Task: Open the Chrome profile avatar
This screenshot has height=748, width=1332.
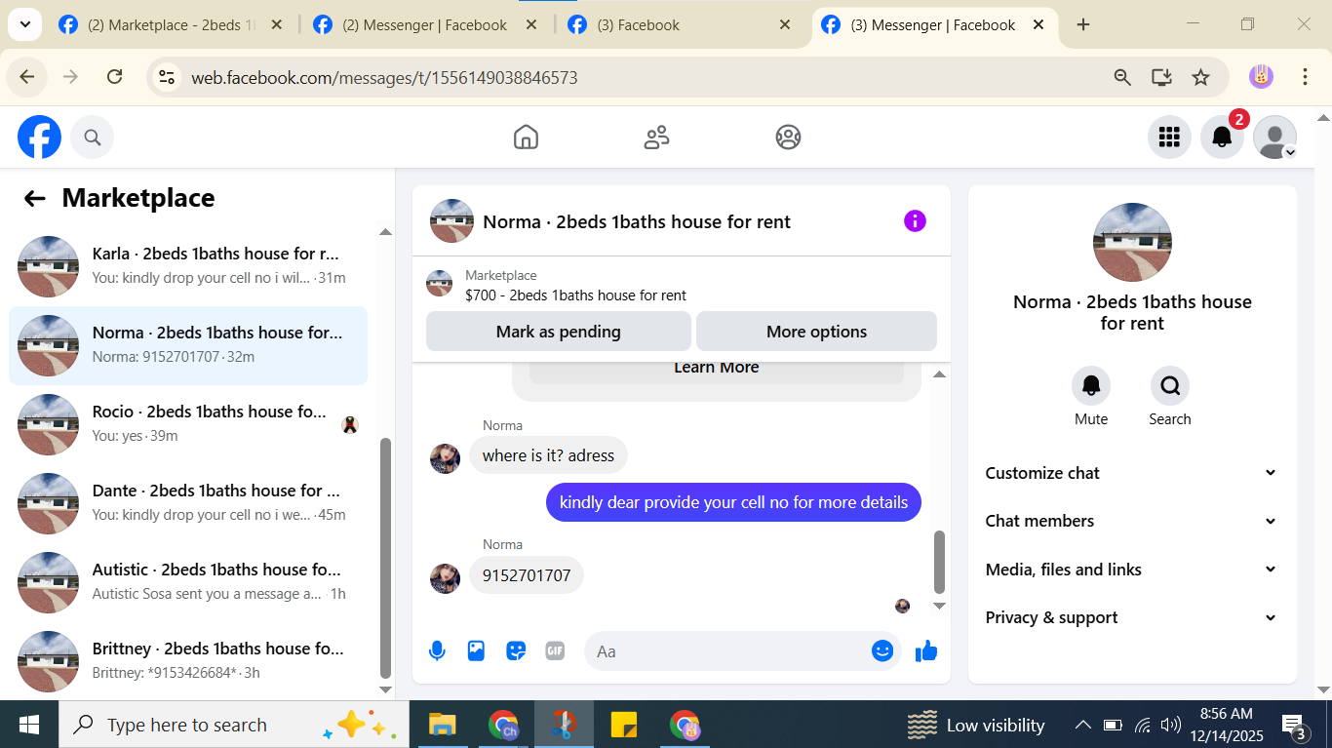Action: coord(1261,77)
